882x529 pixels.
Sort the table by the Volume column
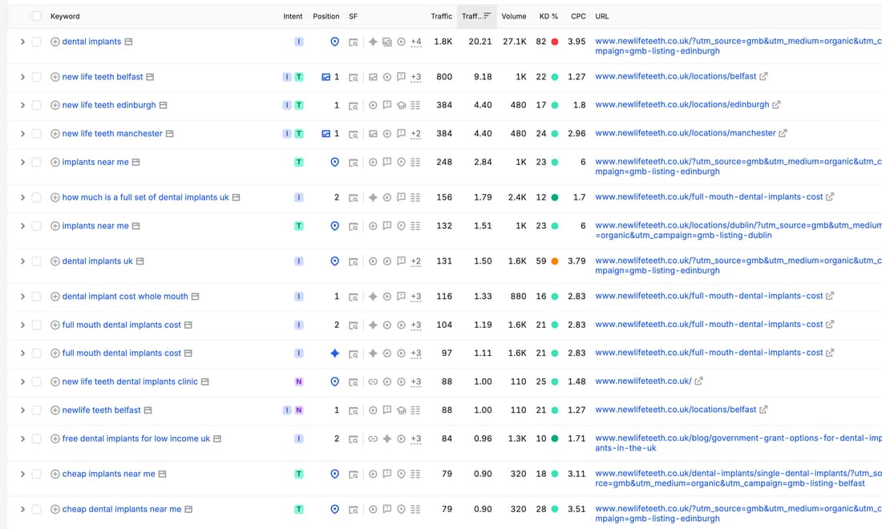[x=513, y=16]
